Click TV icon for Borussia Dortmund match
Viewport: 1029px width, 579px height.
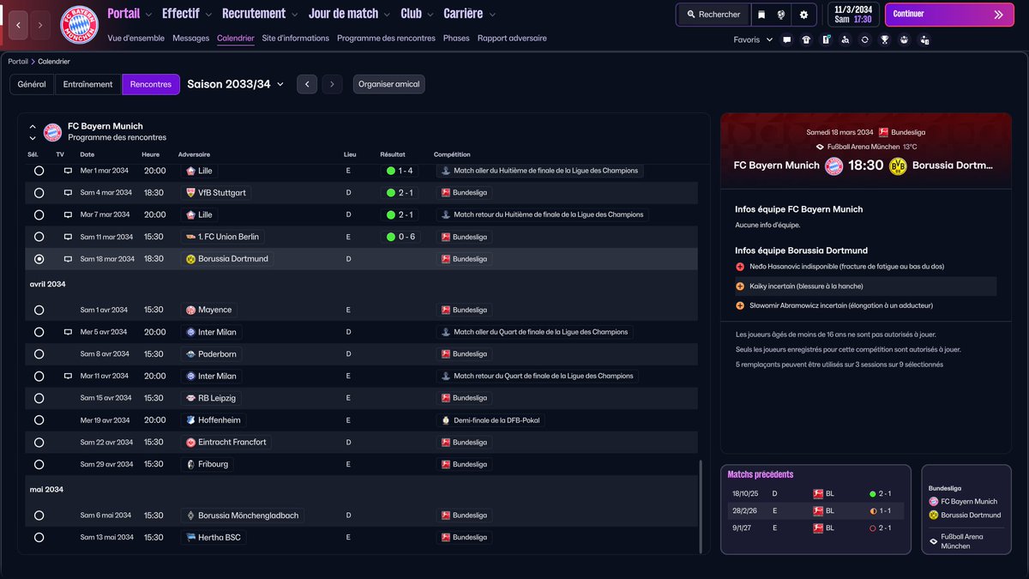coord(68,259)
